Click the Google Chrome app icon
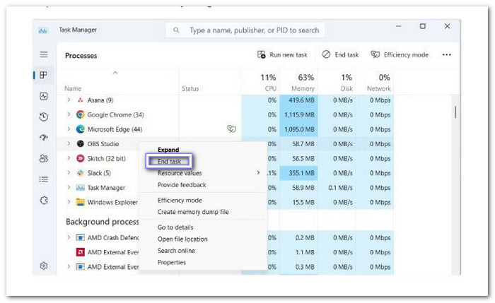The height and width of the screenshot is (303, 495). pyautogui.click(x=81, y=114)
